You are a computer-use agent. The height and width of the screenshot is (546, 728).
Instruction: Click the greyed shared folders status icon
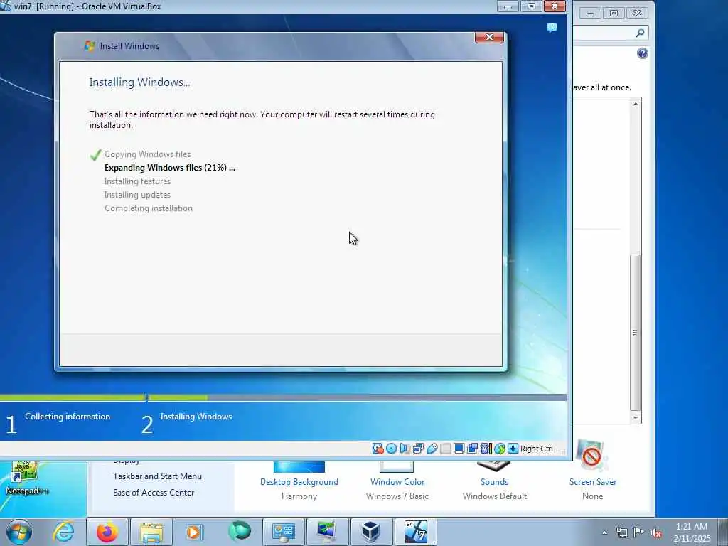[x=445, y=449]
